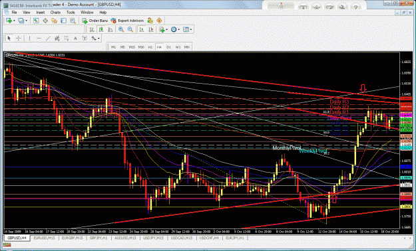Toggle Chart Shift from right border
The height and width of the screenshot is (251, 416).
[x=150, y=30]
